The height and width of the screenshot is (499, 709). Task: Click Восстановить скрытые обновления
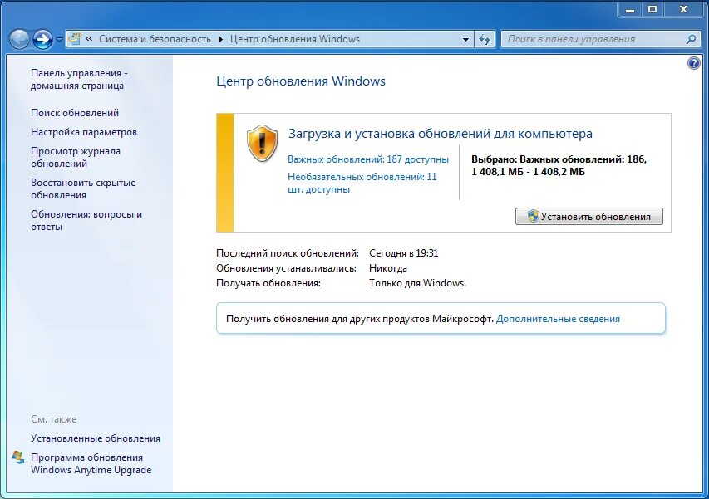pyautogui.click(x=83, y=188)
